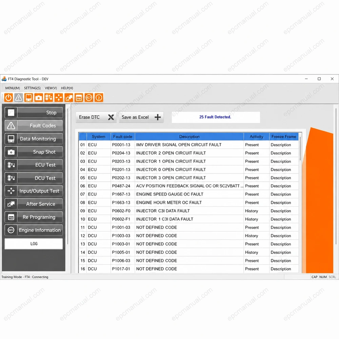
Task: Click the after service toolbar icon
Action: [69, 98]
